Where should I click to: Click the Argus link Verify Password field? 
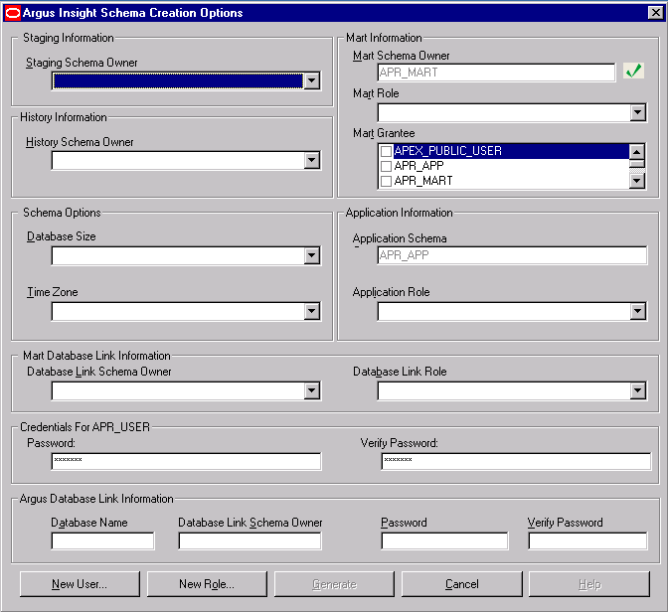[587, 540]
